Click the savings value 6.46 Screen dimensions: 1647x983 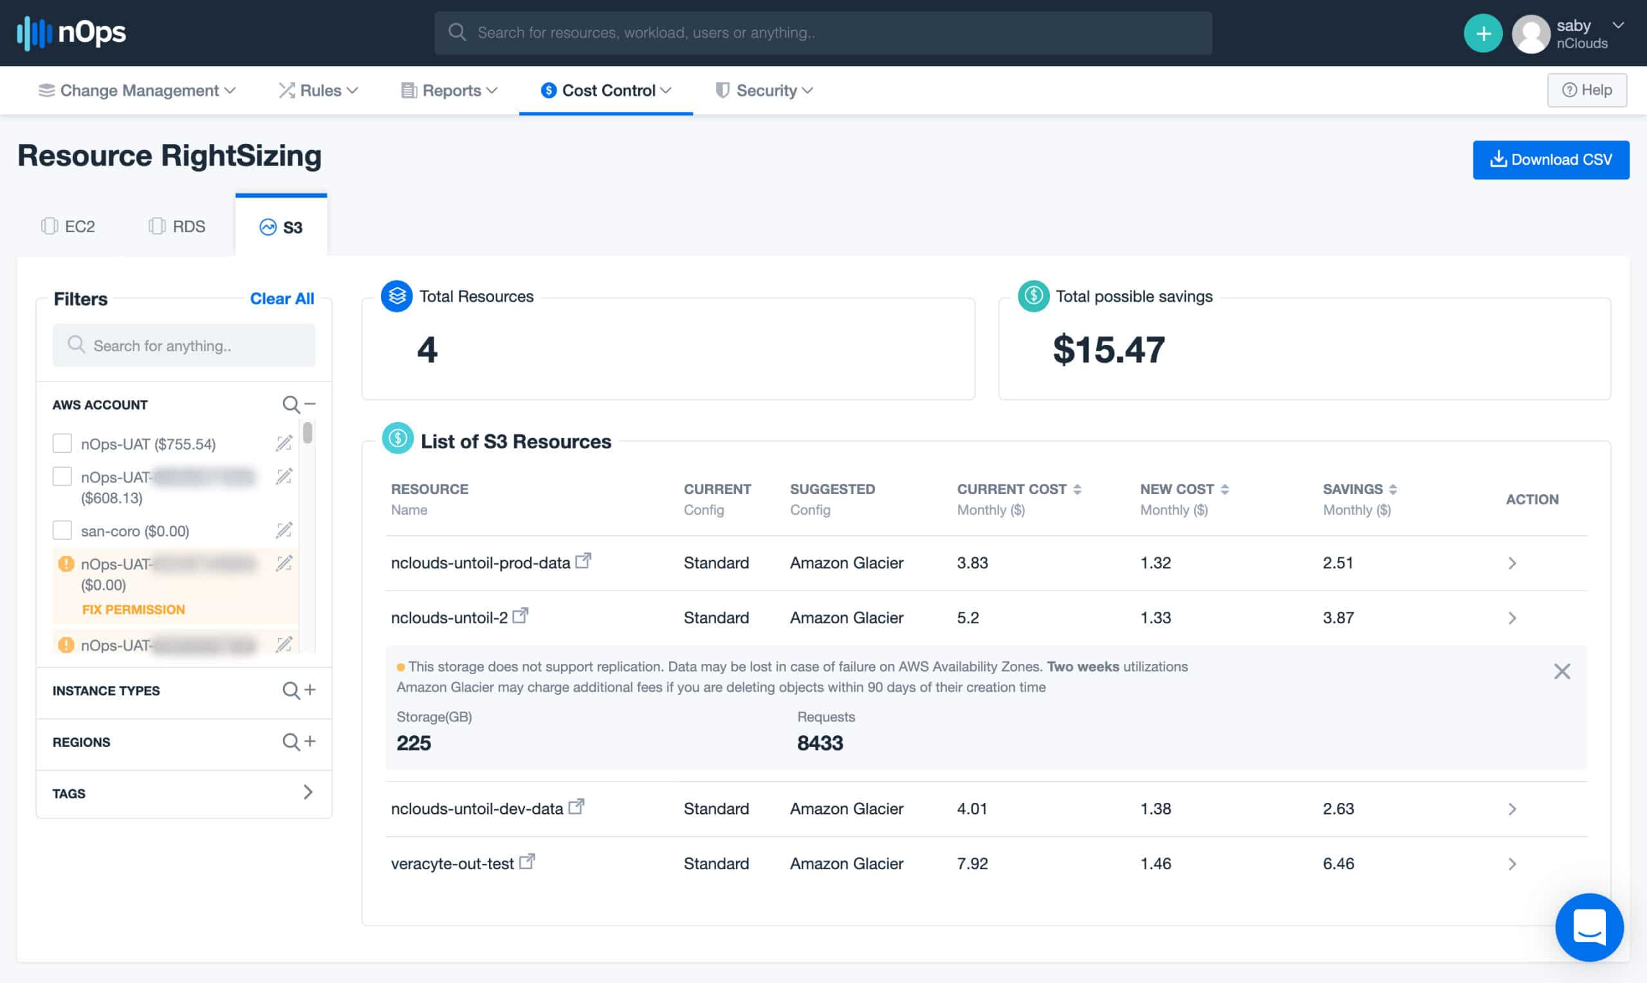click(x=1338, y=864)
